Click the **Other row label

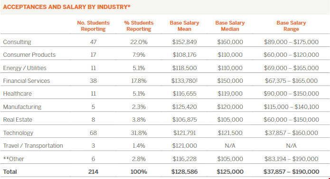coord(13,159)
